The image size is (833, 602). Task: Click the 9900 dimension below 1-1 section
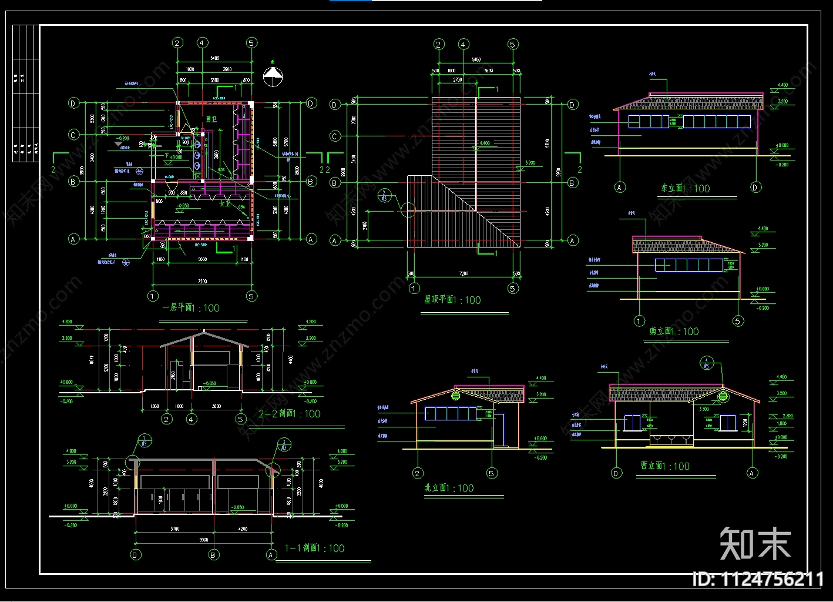[x=203, y=540]
